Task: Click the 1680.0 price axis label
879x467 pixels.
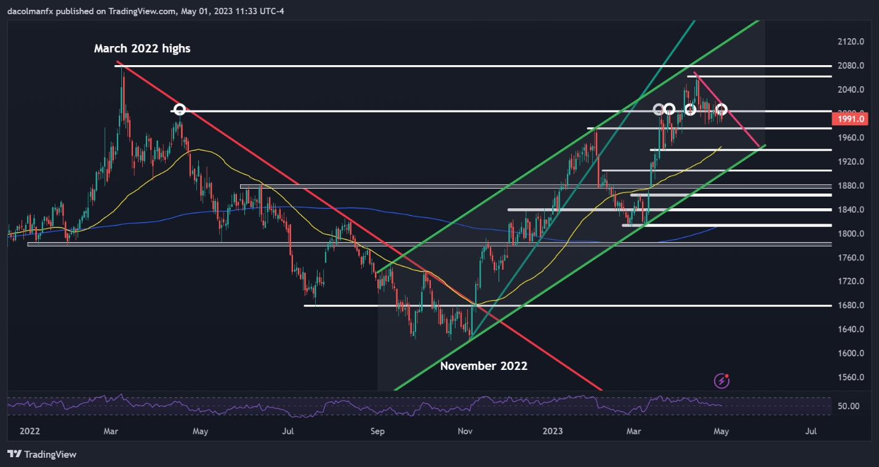Action: 852,305
